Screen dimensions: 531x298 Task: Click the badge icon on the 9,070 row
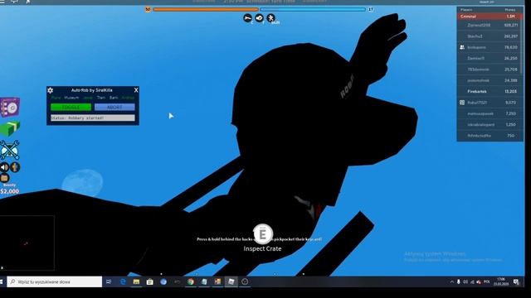pos(462,103)
